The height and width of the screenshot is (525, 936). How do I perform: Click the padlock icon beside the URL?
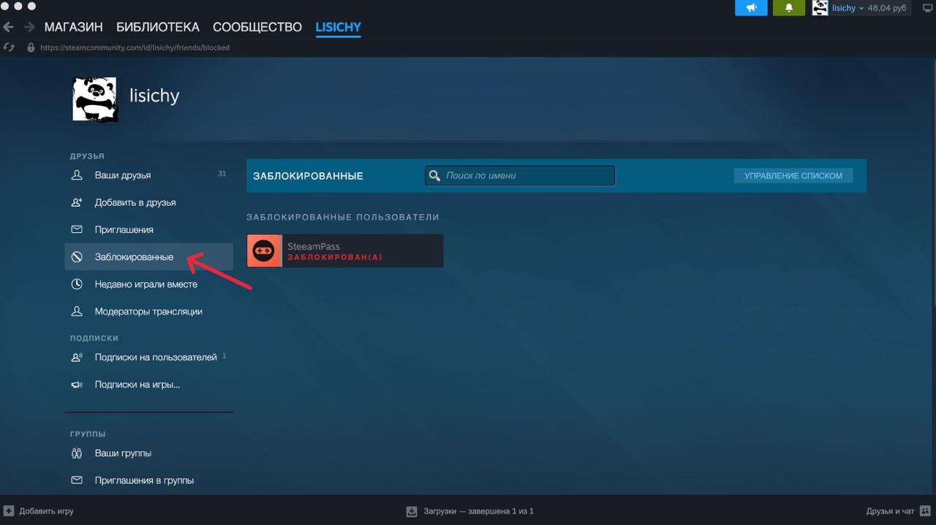click(31, 47)
